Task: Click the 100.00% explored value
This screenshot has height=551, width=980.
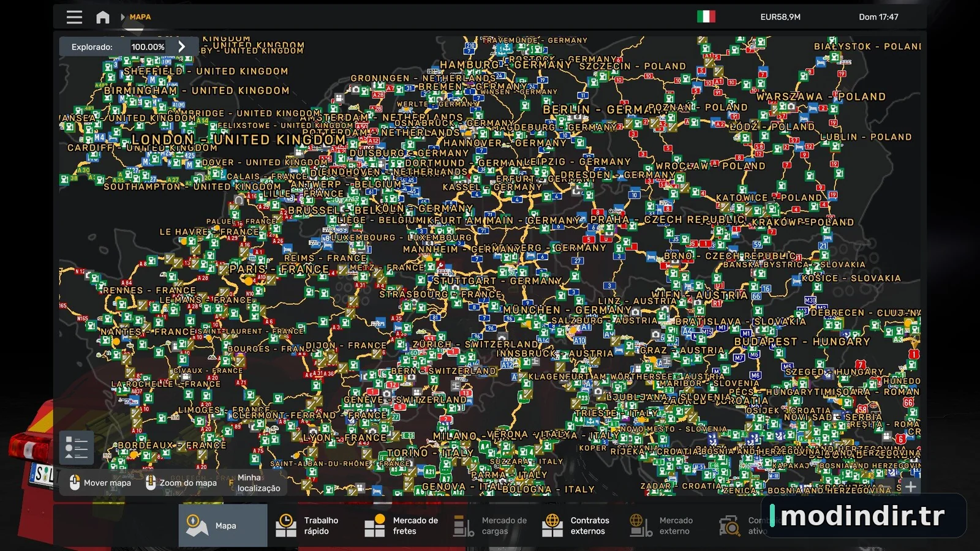Action: [148, 47]
